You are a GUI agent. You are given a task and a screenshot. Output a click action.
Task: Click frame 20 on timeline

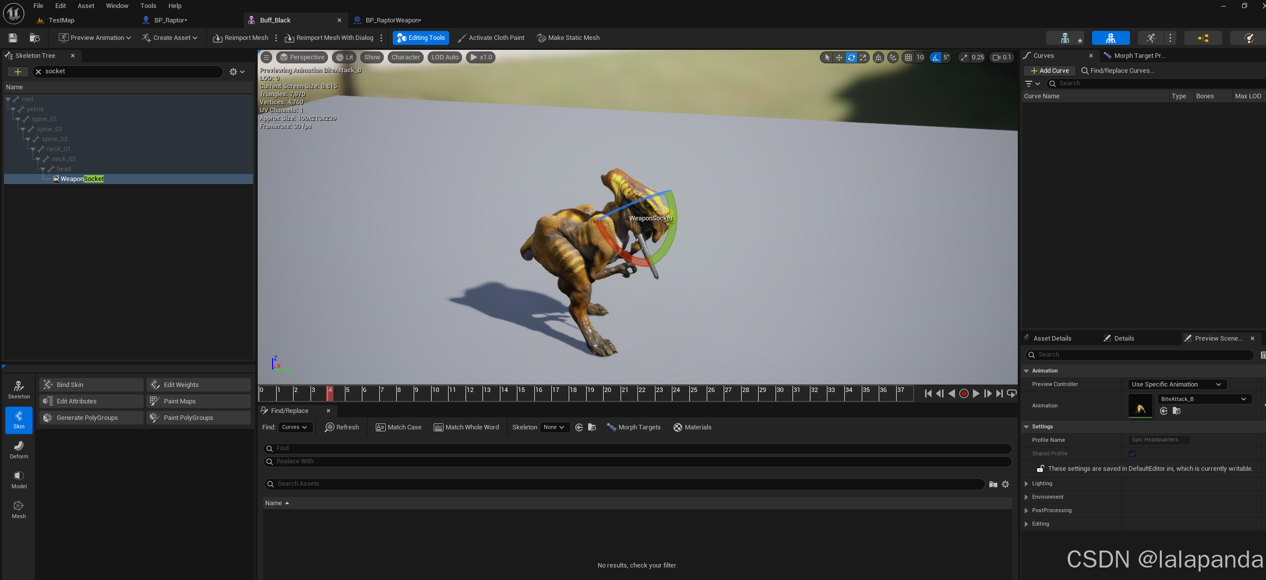coord(607,393)
